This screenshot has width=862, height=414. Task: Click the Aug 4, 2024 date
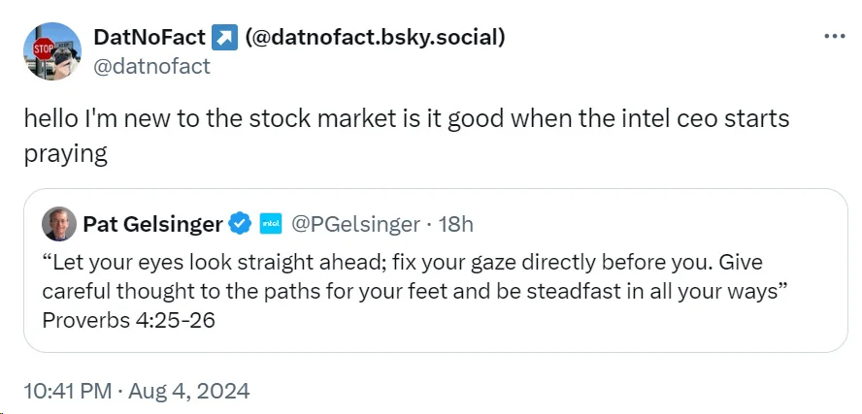coord(189,392)
